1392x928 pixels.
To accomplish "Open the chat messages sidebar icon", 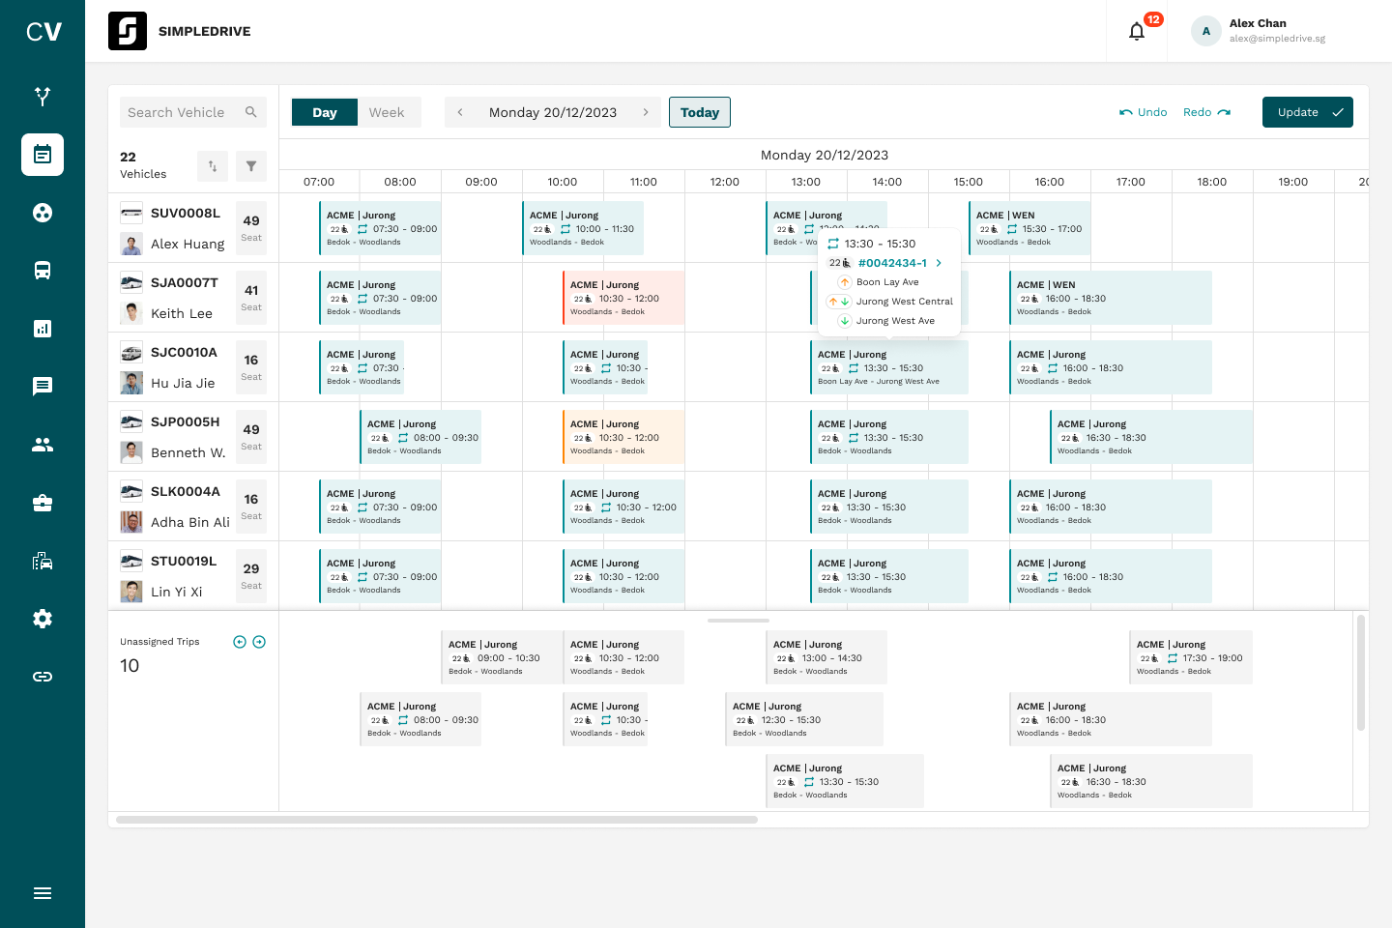I will click(43, 387).
